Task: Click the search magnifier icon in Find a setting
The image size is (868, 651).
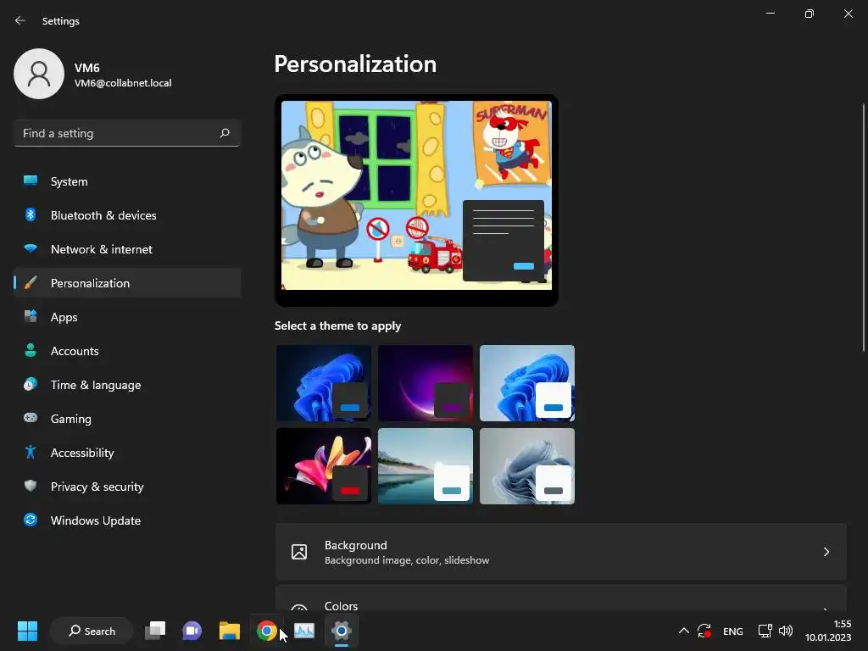Action: coord(224,133)
